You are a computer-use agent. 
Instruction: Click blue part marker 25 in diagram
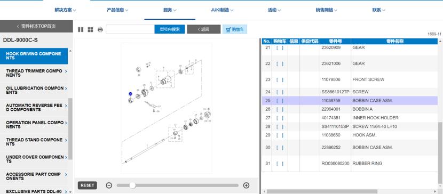130,94
